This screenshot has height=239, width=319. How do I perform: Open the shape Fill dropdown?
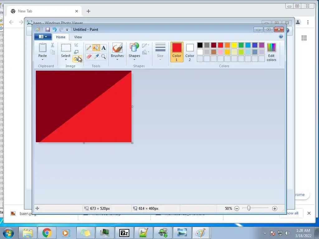coord(145,52)
